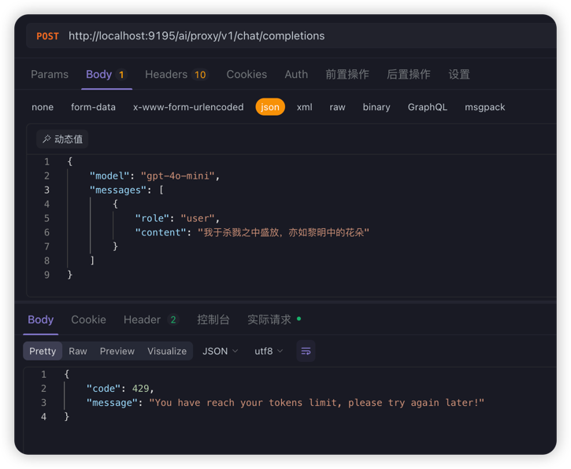Viewport: 571px width, 469px height.
Task: Show response in Raw view
Action: click(x=78, y=351)
